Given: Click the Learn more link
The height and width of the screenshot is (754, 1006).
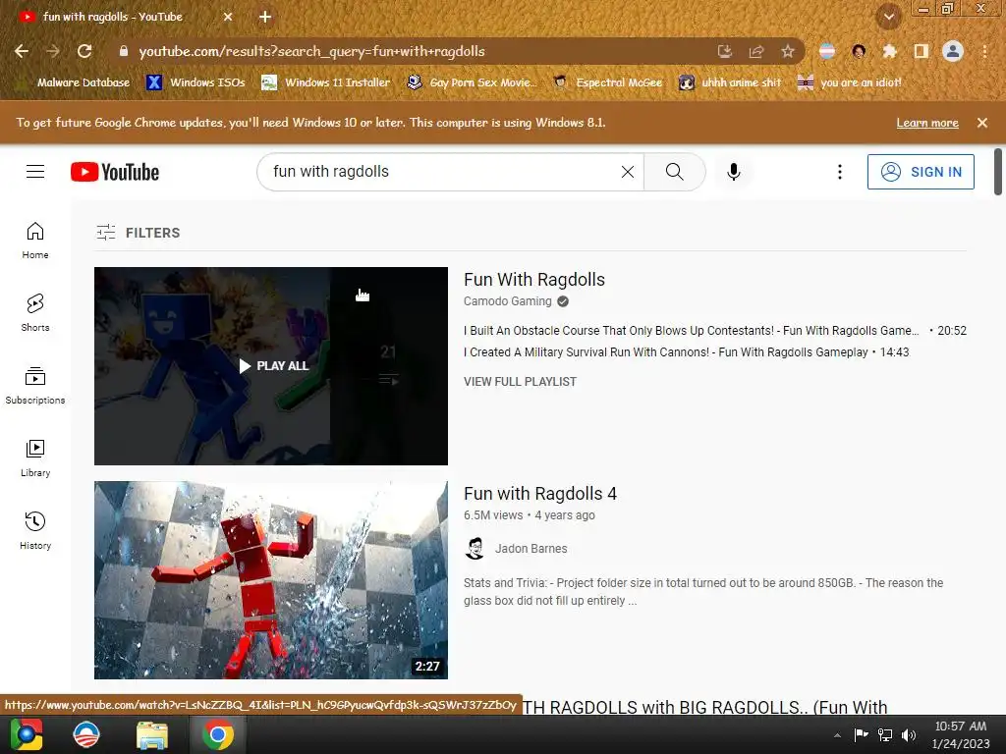Looking at the screenshot, I should [927, 123].
